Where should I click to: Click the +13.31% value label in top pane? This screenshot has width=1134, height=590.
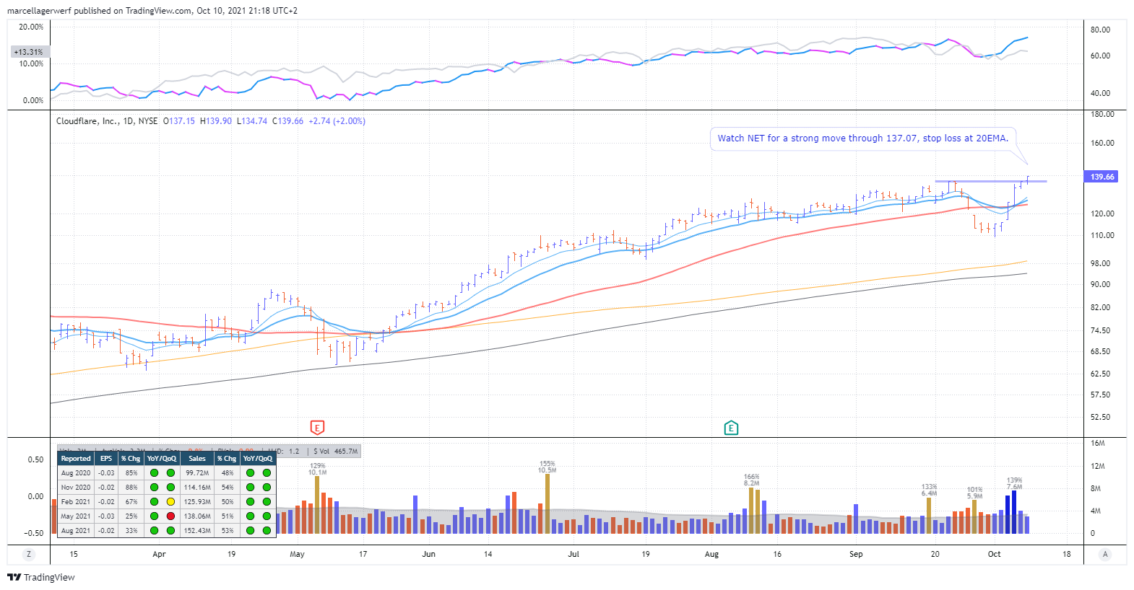coord(29,52)
